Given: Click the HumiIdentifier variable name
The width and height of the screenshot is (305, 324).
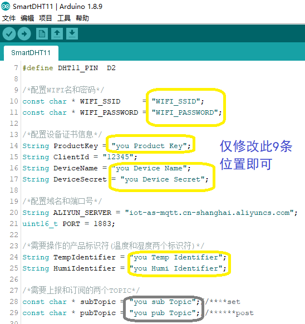Looking at the screenshot, I should pos(85,269).
